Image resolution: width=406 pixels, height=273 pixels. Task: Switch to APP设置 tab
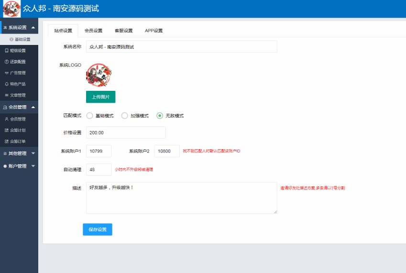coord(154,31)
